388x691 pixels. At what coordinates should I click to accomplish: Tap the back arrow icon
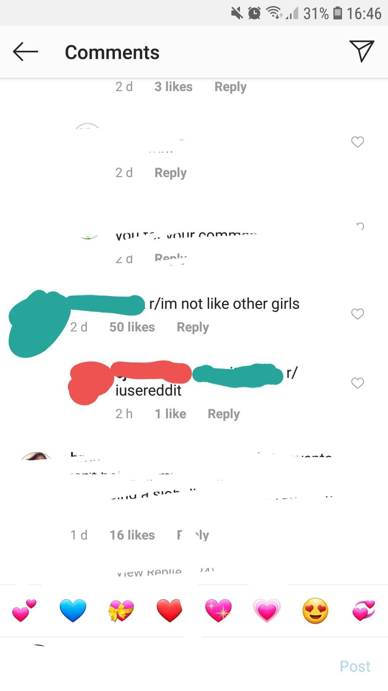coord(26,52)
